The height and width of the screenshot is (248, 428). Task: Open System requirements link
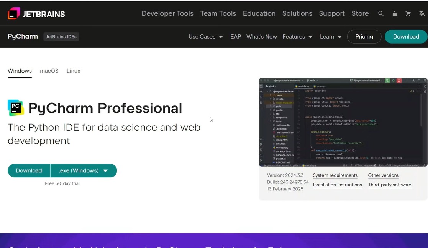[x=335, y=176]
